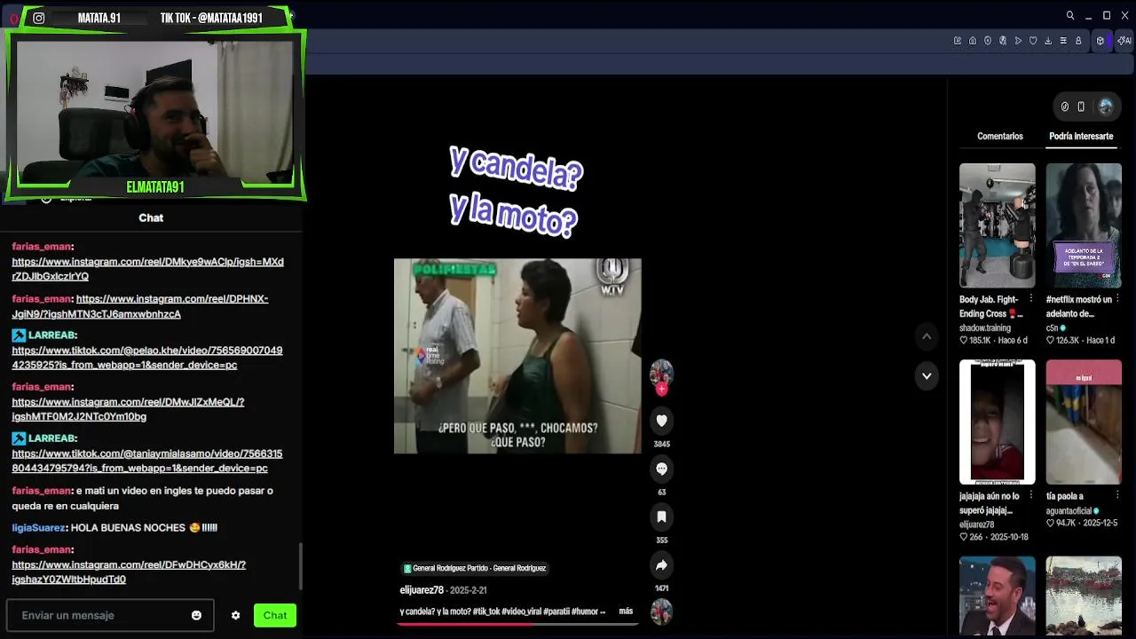The image size is (1136, 639).
Task: Click the Chat panel header
Action: pyautogui.click(x=151, y=217)
